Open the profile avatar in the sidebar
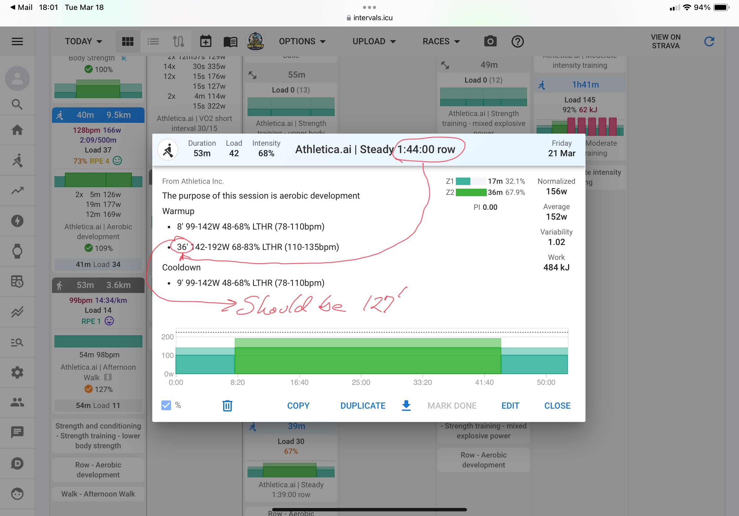Viewport: 739px width, 516px height. pos(17,79)
